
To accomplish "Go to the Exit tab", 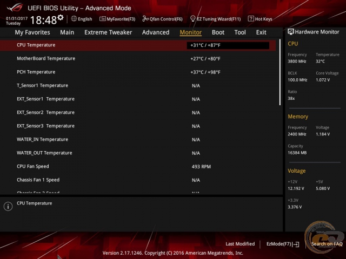I will (x=261, y=32).
